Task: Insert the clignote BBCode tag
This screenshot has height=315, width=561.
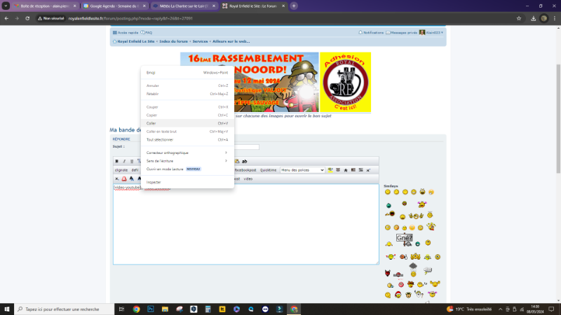Action: click(x=121, y=170)
